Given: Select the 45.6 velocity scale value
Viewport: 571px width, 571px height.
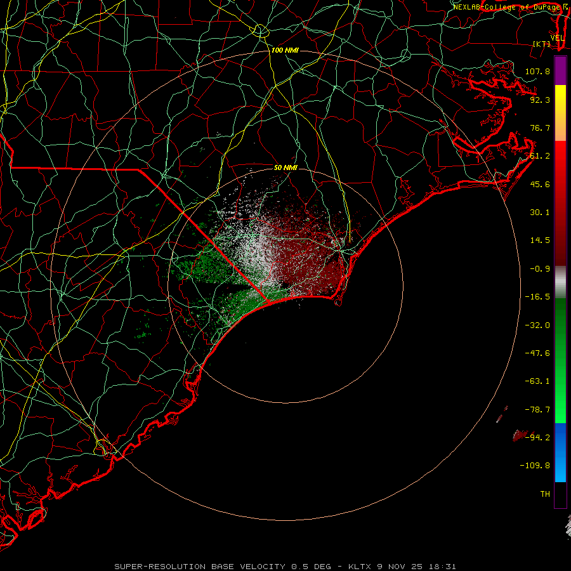Looking at the screenshot, I should click(540, 184).
